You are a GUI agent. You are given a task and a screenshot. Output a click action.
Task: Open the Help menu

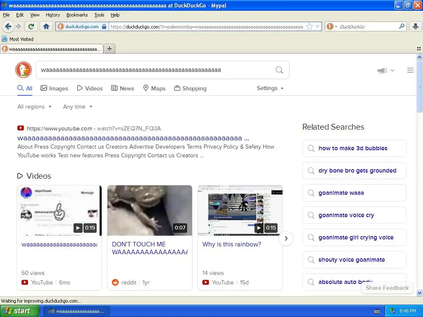pyautogui.click(x=115, y=15)
